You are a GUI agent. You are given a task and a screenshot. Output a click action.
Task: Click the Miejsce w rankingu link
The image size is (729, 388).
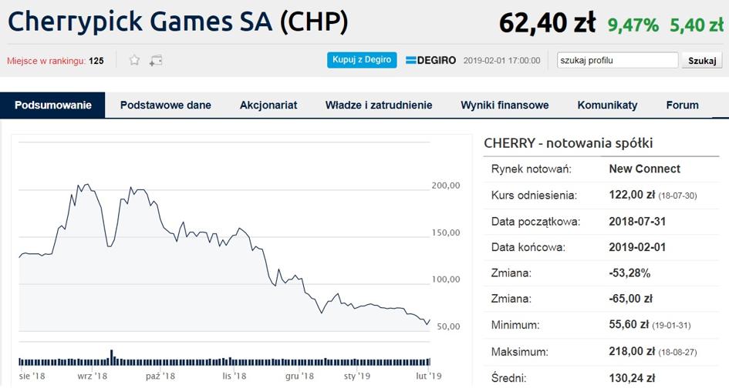tap(46, 60)
